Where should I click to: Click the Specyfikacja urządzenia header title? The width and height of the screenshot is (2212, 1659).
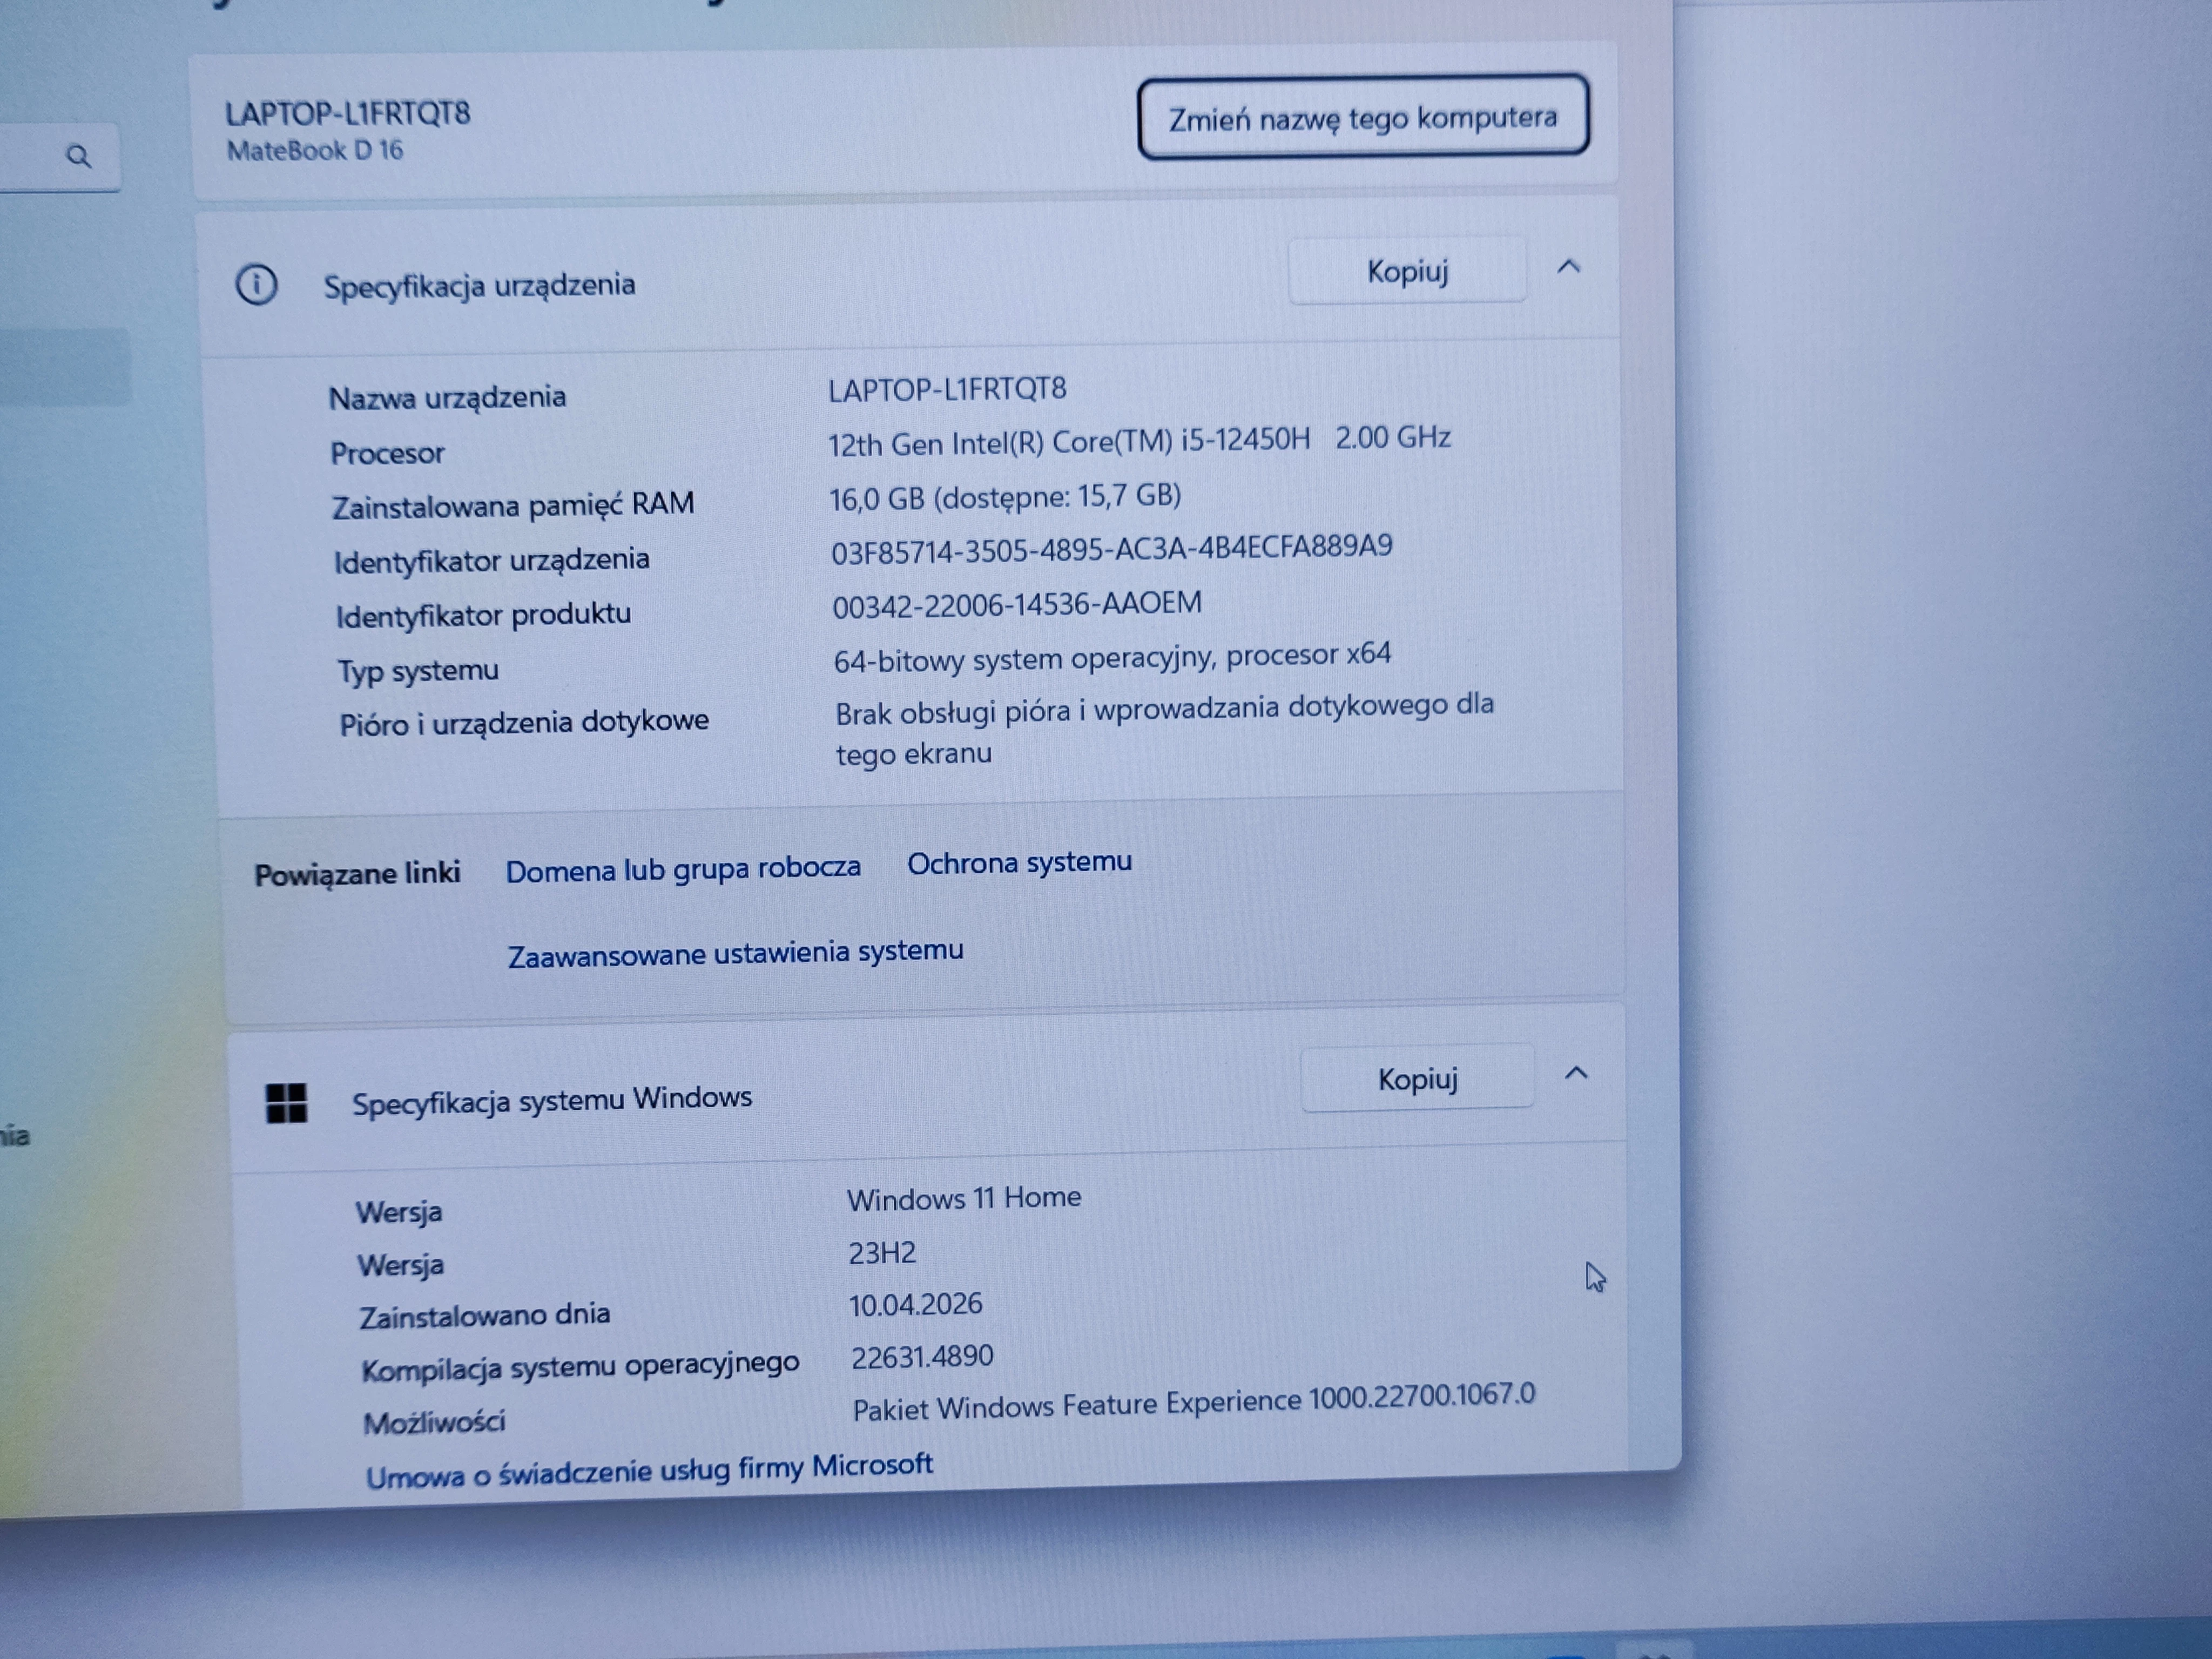pyautogui.click(x=479, y=286)
